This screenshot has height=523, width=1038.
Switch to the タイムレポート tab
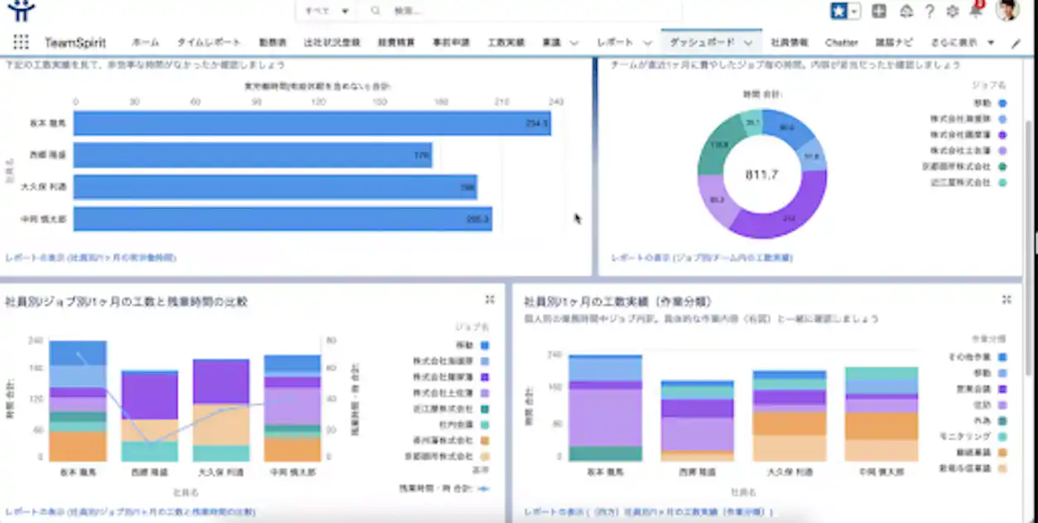pyautogui.click(x=209, y=42)
